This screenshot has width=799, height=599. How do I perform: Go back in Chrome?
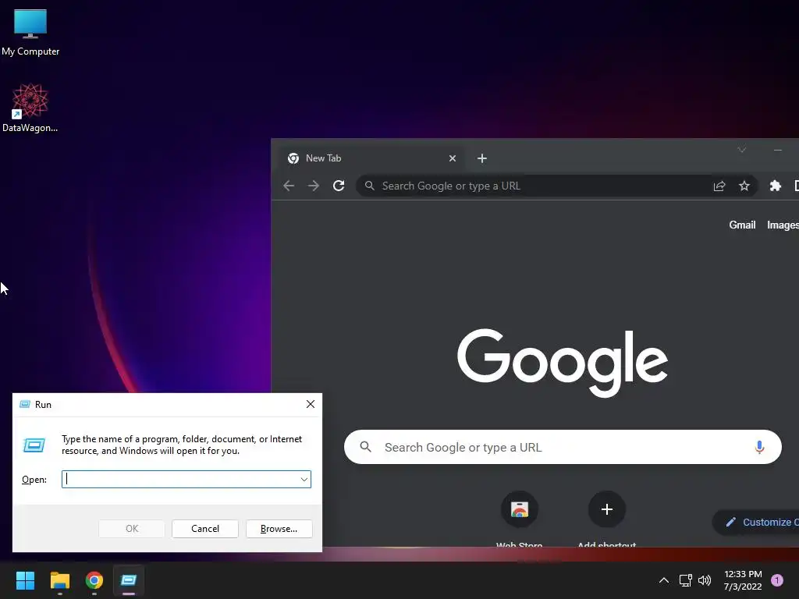(x=289, y=186)
